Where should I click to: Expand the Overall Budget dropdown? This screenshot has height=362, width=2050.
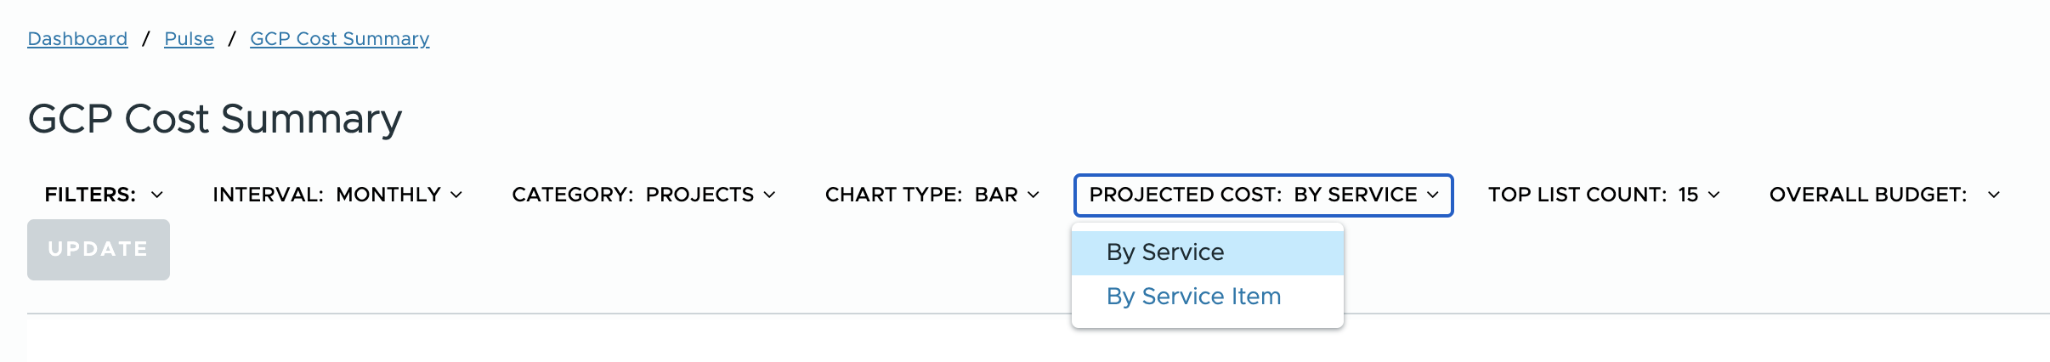tap(1883, 195)
